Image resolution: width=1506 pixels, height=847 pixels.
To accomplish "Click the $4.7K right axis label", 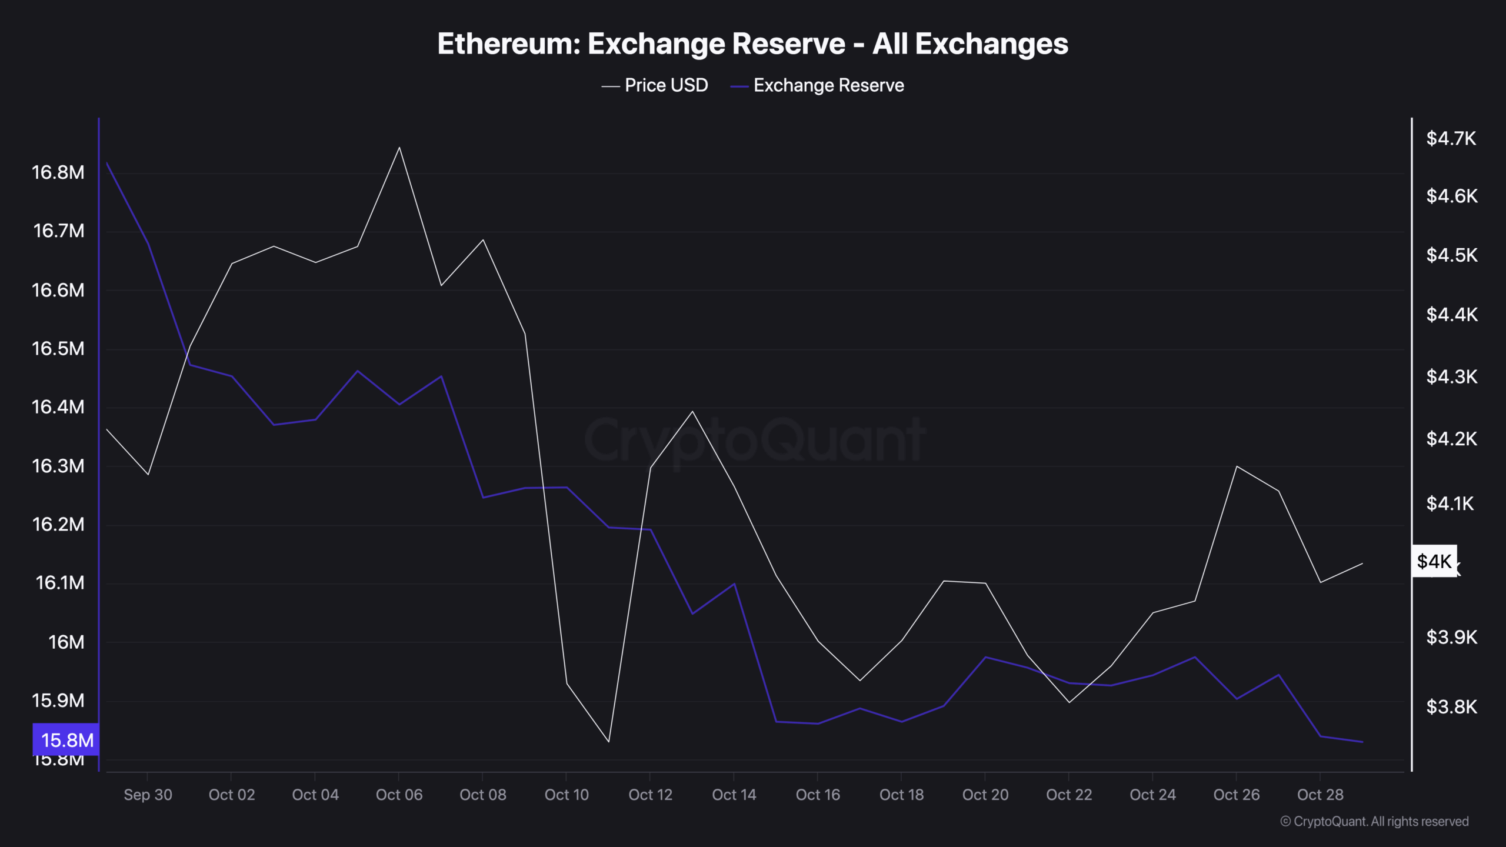I will coord(1451,139).
